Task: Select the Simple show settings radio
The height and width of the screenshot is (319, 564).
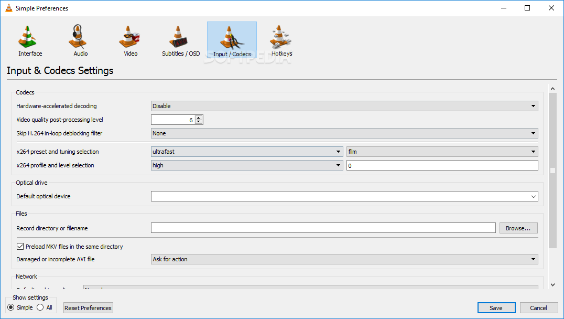Action: 11,307
